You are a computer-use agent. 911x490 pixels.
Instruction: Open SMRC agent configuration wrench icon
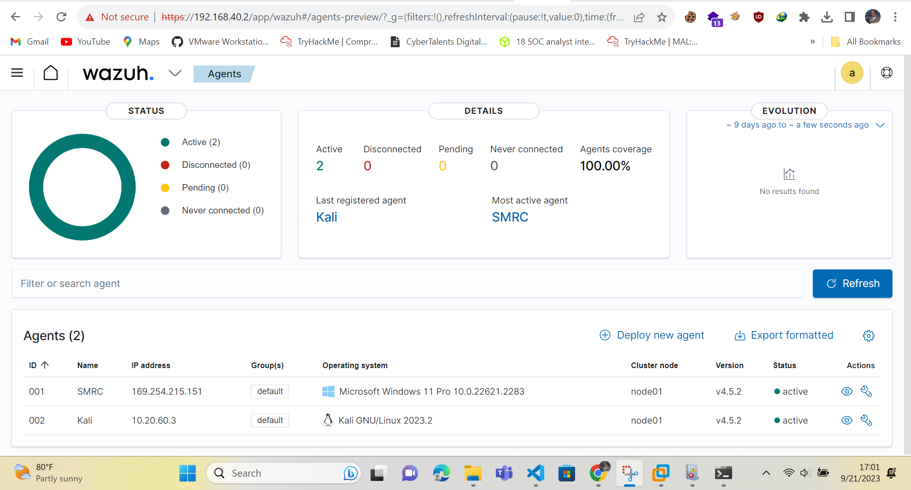point(866,391)
